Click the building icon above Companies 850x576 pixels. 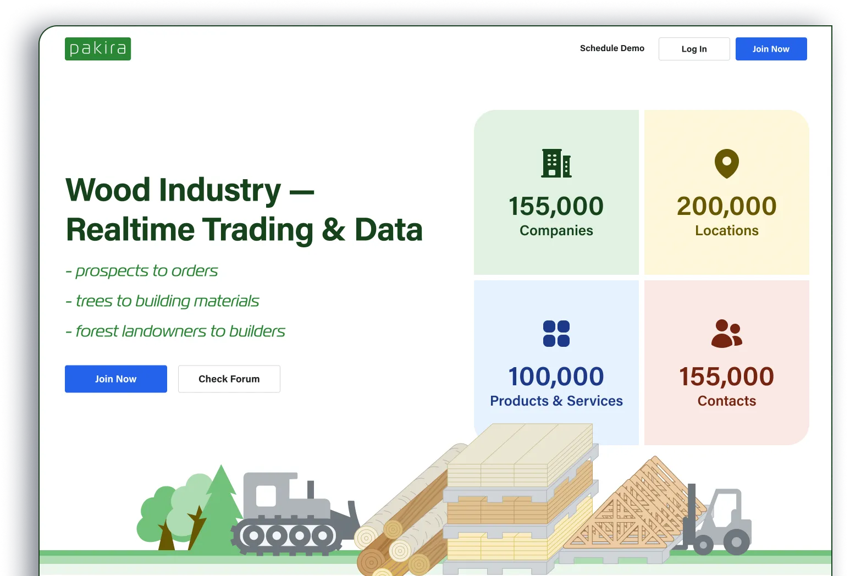click(556, 163)
